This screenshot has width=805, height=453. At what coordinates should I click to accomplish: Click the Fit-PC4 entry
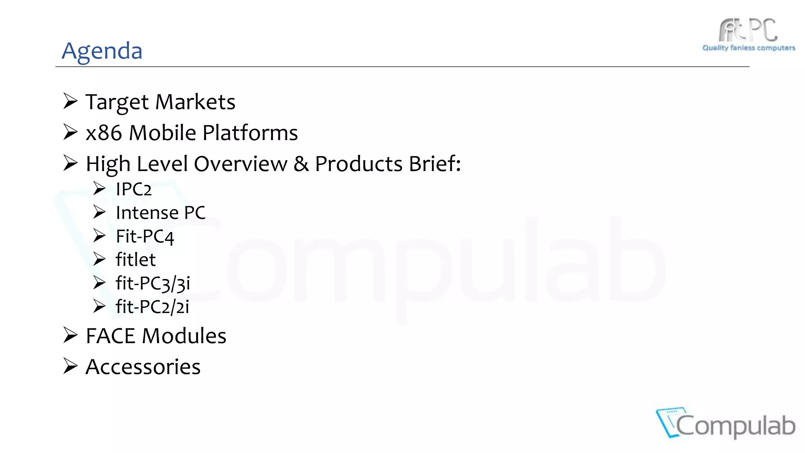pos(145,236)
